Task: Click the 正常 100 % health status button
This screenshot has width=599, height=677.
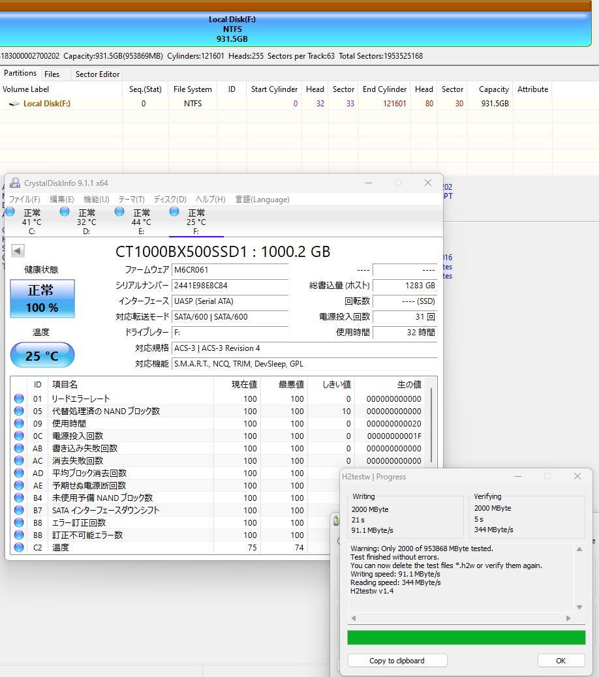Action: point(42,299)
